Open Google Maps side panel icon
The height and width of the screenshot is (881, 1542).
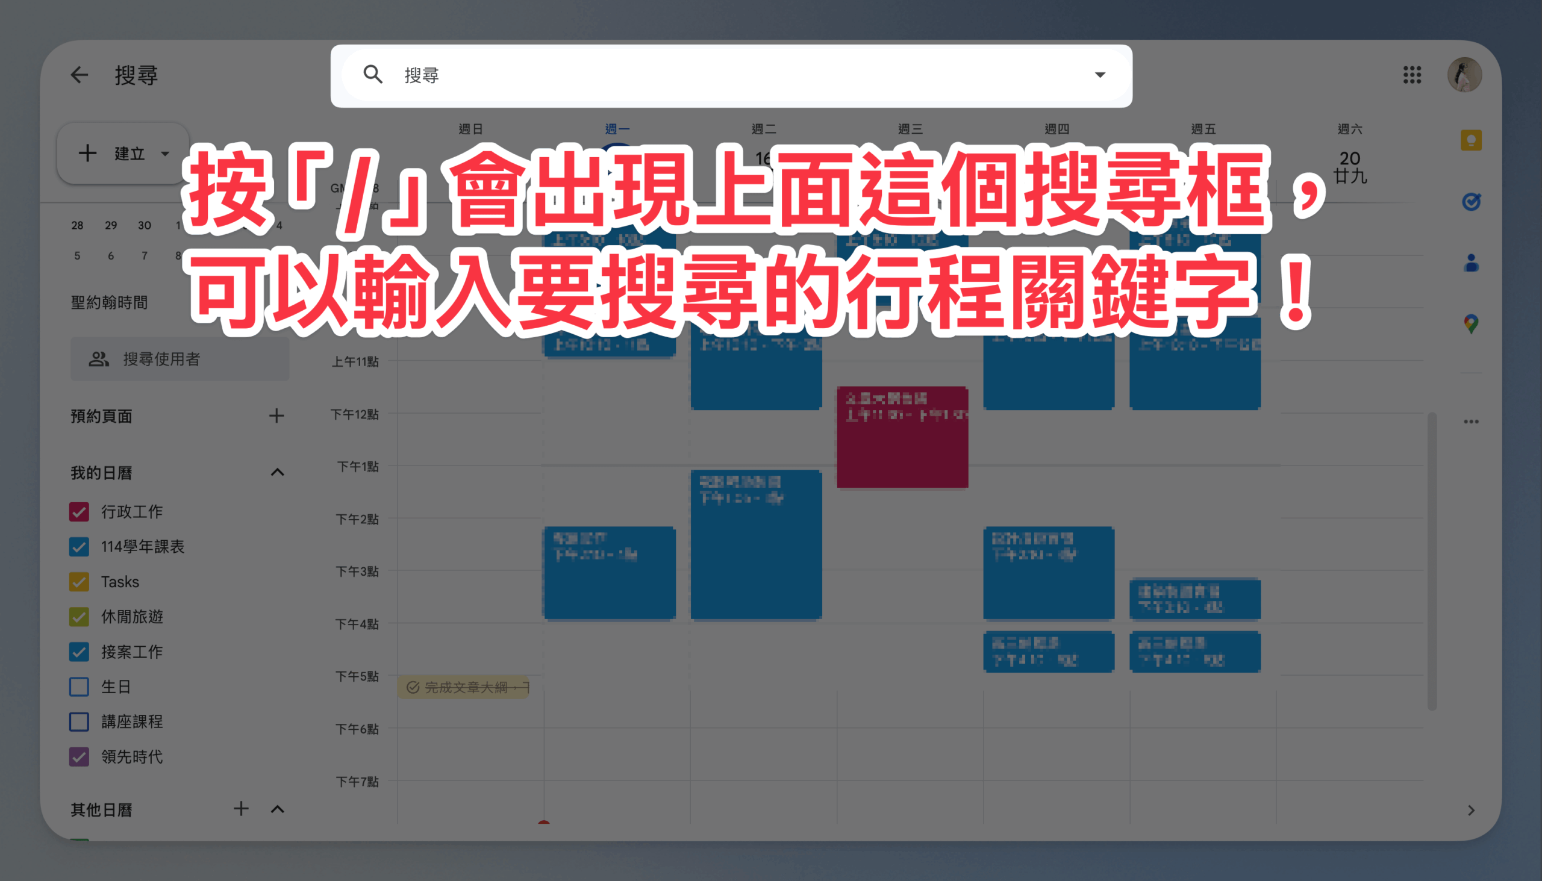[1470, 324]
